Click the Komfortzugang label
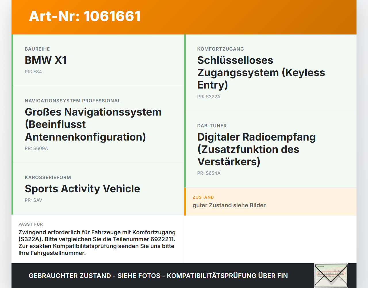This screenshot has width=368, height=288. 221,49
